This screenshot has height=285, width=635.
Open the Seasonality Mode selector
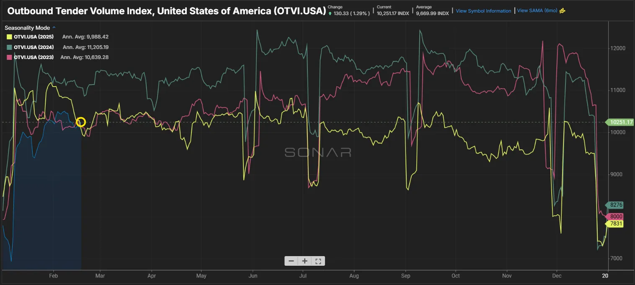point(27,28)
